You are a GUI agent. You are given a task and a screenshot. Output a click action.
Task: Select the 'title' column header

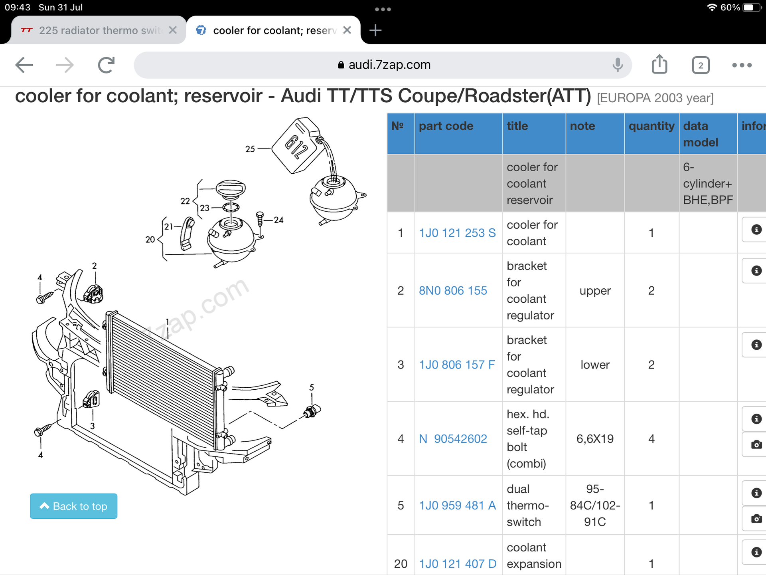(x=534, y=134)
